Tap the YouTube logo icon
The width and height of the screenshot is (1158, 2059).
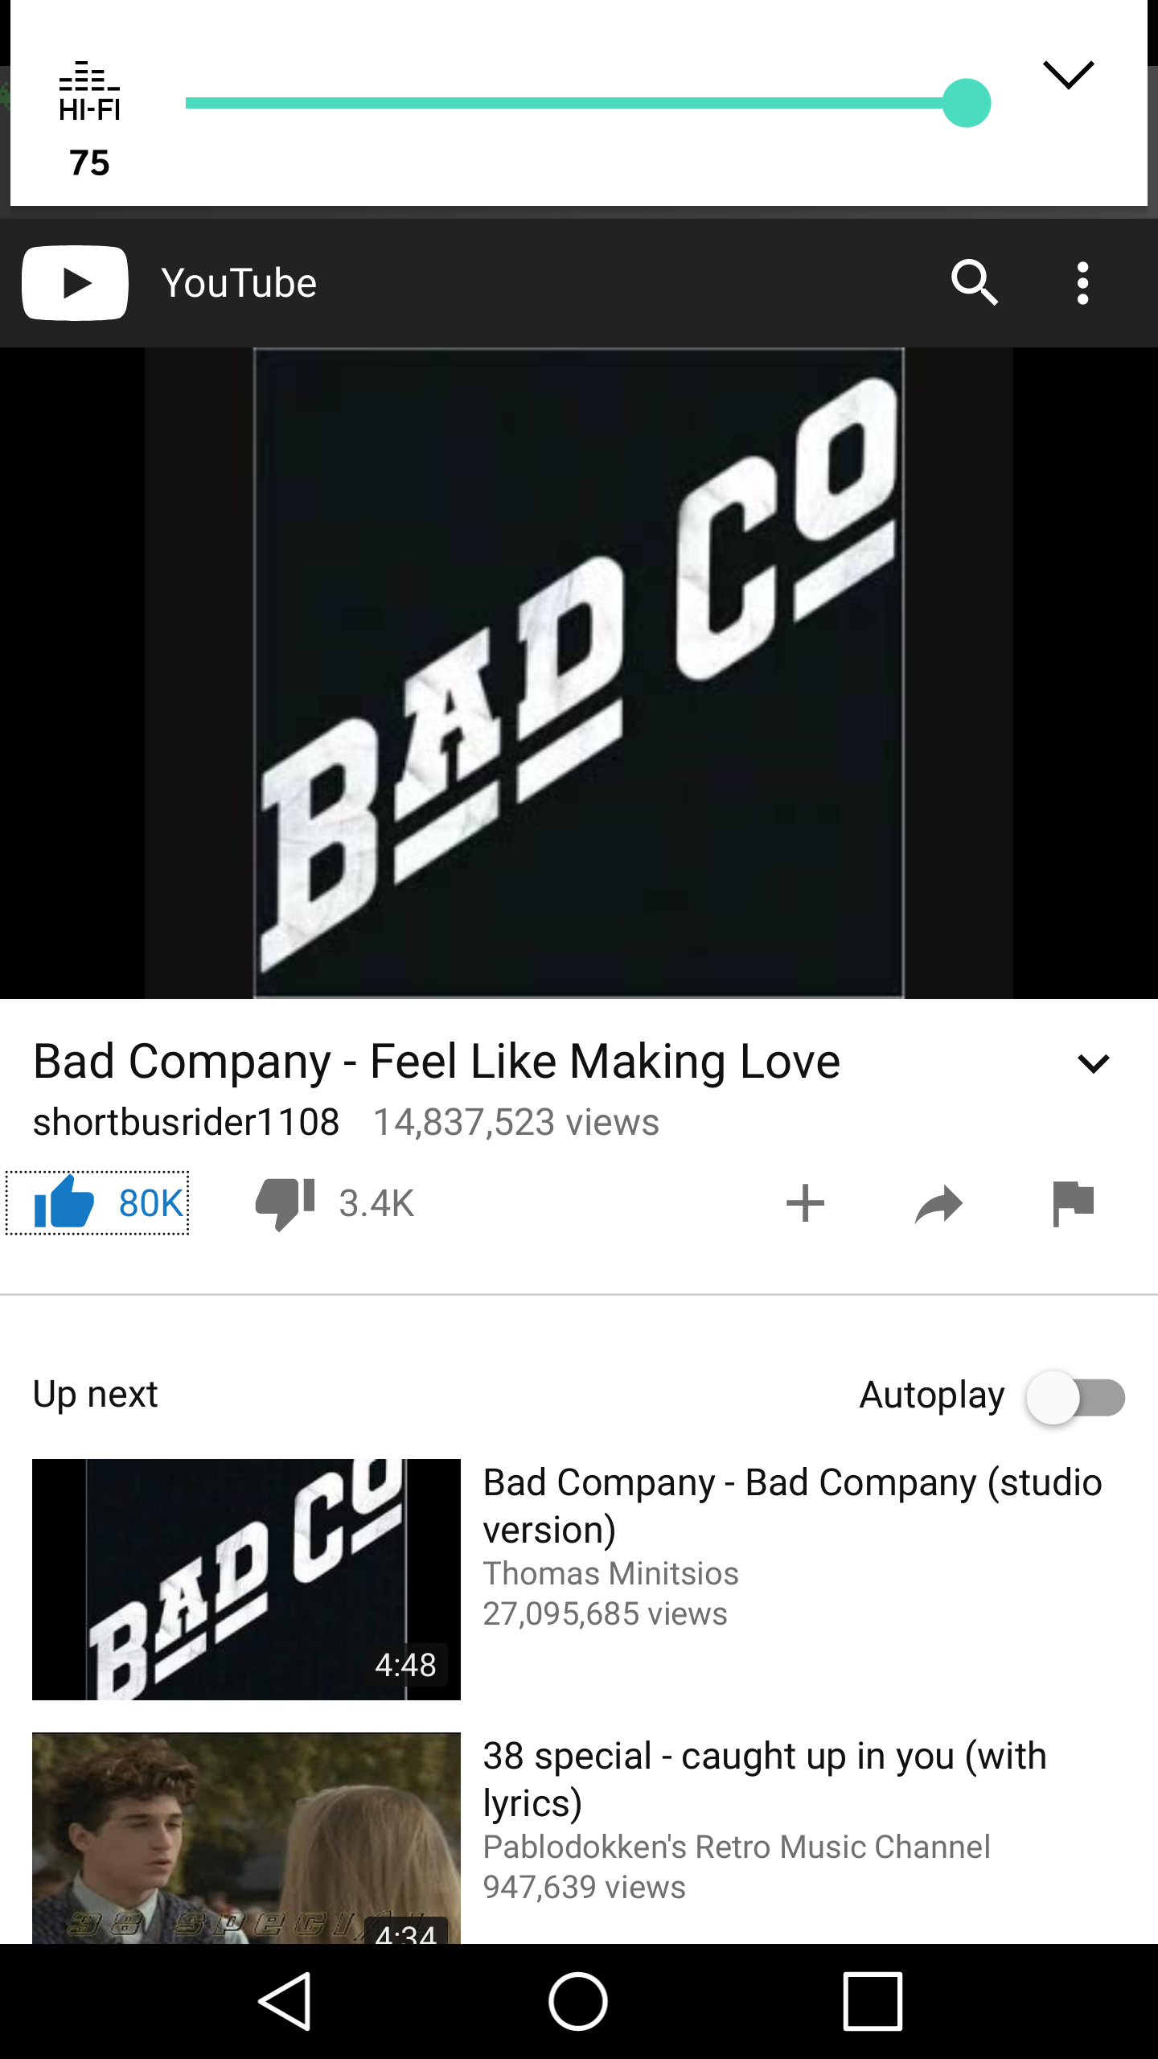coord(75,283)
